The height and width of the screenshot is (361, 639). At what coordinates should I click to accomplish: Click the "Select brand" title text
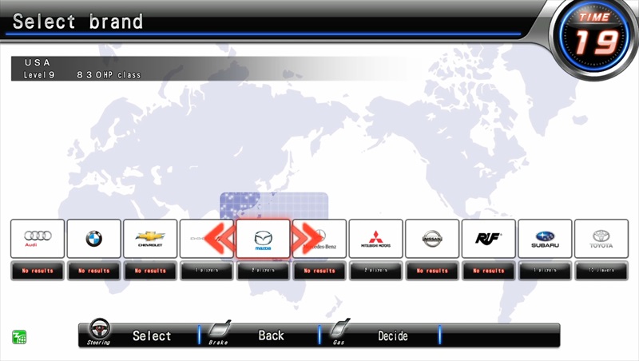77,22
